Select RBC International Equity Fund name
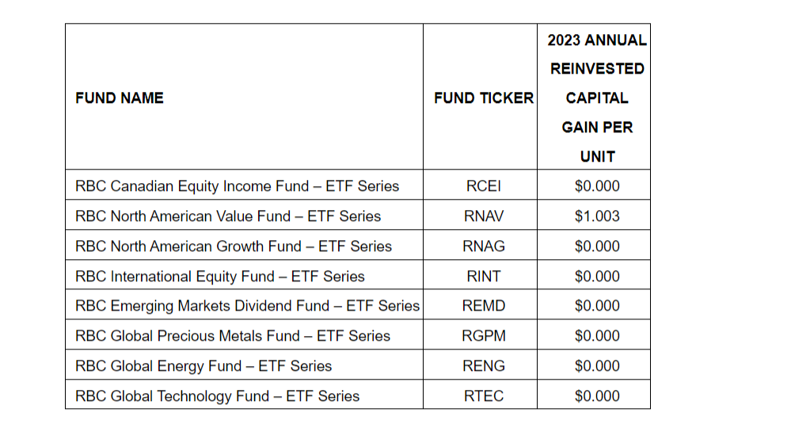791x428 pixels. tap(220, 277)
